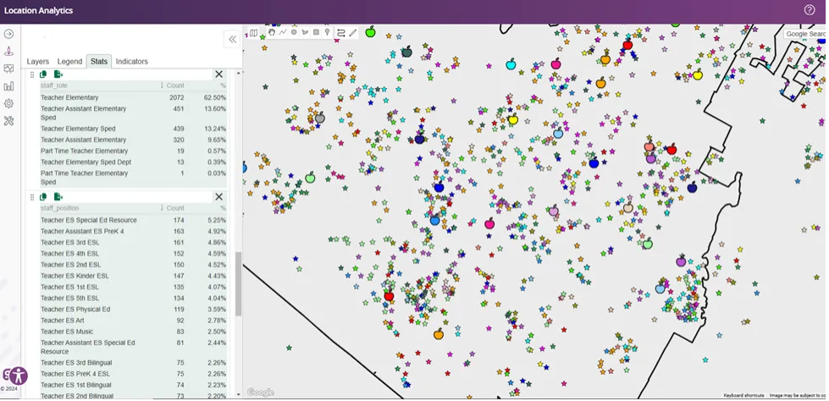Select the circle drawing tool
Viewport: 829px width, 401px height.
294,33
